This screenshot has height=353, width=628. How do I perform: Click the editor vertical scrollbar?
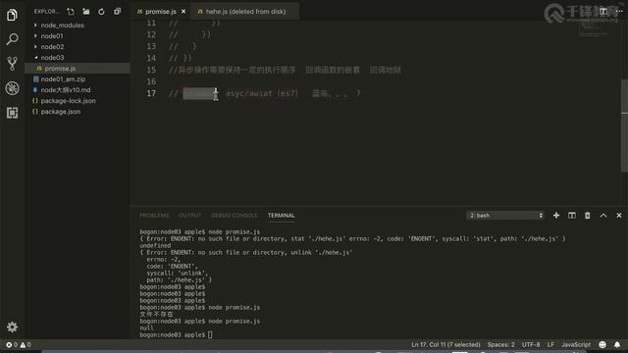coord(624,126)
